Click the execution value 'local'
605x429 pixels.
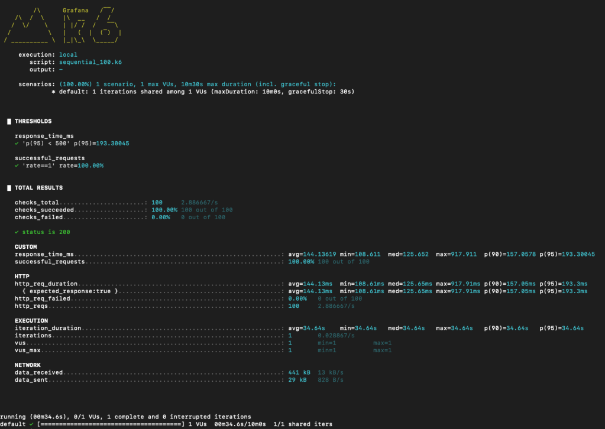click(68, 55)
